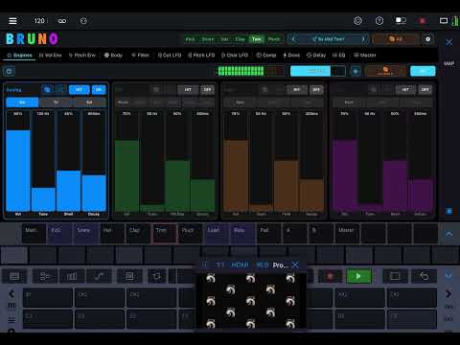
Task: Go to the next preset with right chevron
Action: [x=363, y=39]
